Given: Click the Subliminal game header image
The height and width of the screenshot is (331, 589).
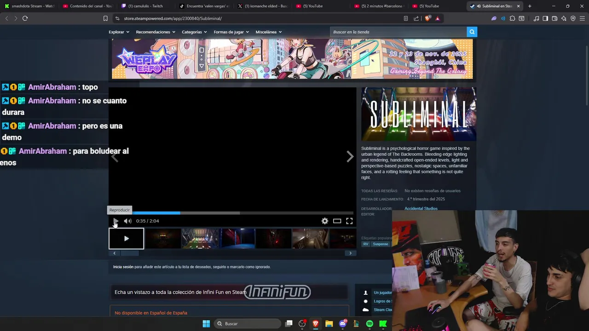Looking at the screenshot, I should point(418,114).
